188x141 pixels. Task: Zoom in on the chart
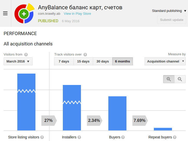(169, 79)
